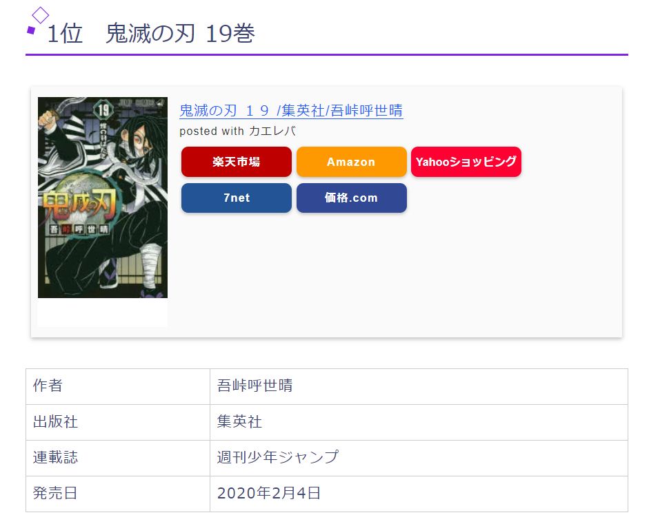
Task: Click the red 楽天市場 button
Action: [236, 162]
